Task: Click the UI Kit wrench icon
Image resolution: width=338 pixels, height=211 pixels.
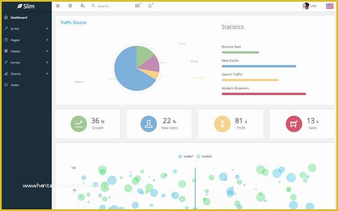Action: coord(6,29)
